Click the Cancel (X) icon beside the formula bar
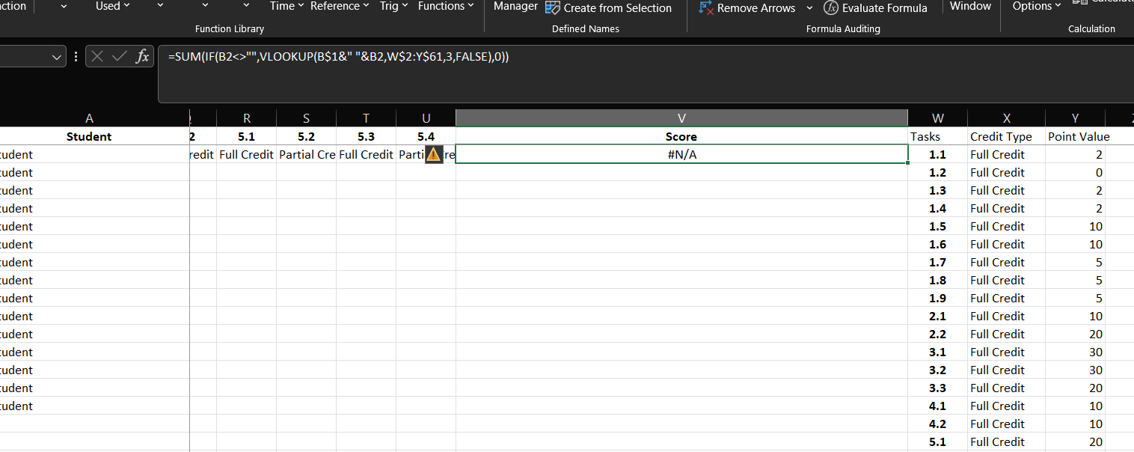The height and width of the screenshot is (452, 1134). click(96, 56)
